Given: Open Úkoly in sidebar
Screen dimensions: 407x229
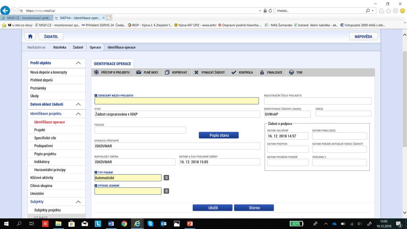Looking at the screenshot, I should pos(56,96).
